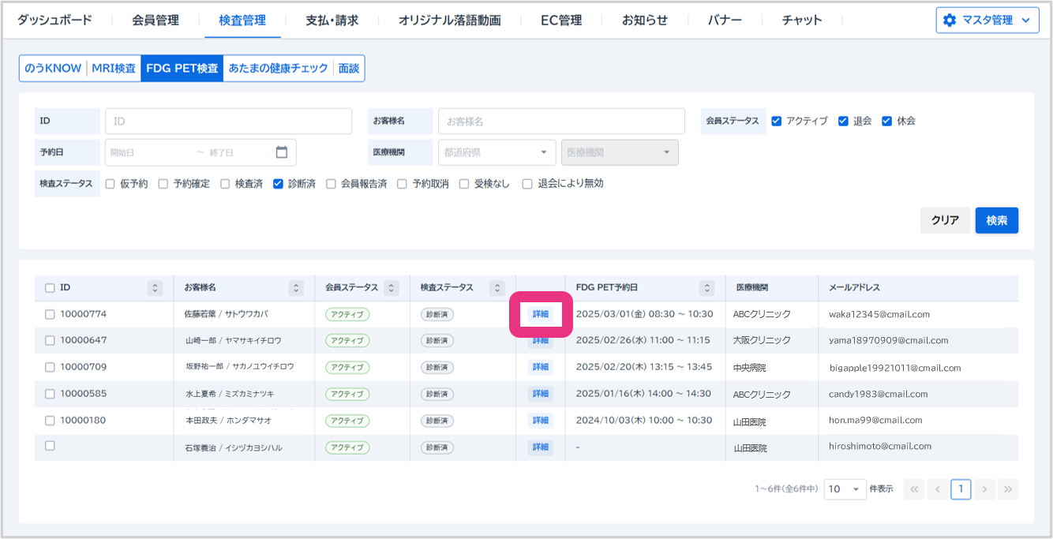Sort by お客様名 column sort icon

(296, 288)
